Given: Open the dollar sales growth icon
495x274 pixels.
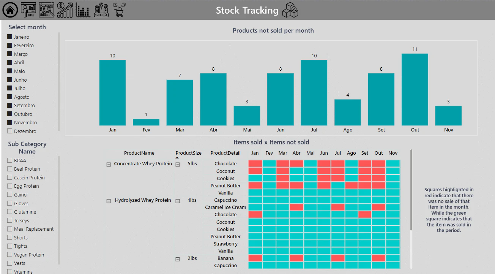Looking at the screenshot, I should pyautogui.click(x=65, y=10).
